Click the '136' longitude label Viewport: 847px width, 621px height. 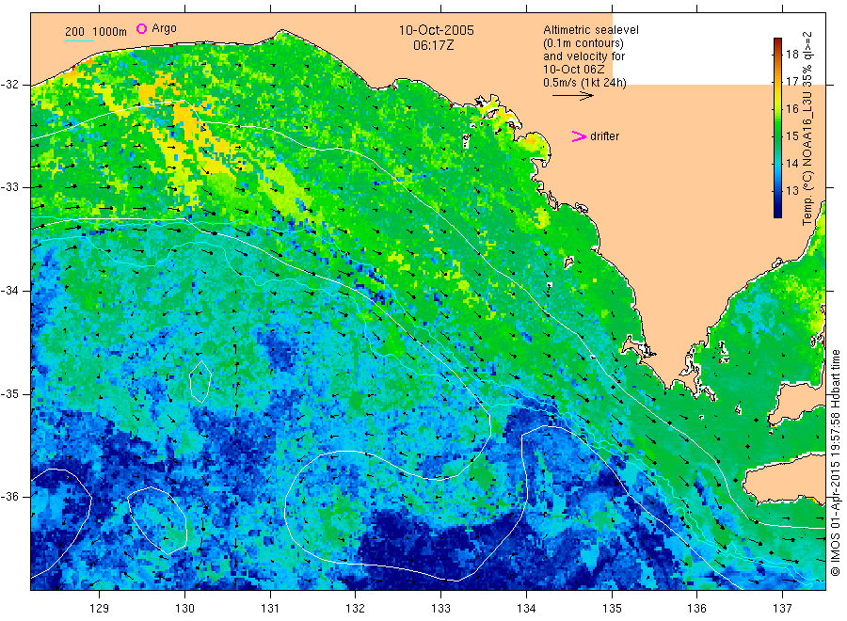pos(696,609)
